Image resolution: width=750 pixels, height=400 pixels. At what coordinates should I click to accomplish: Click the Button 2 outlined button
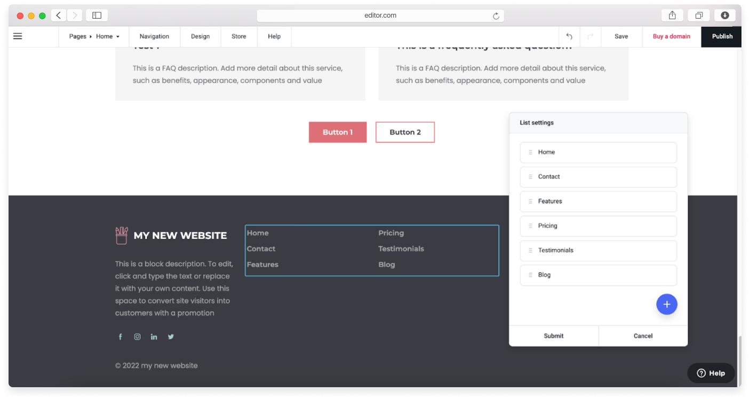405,132
